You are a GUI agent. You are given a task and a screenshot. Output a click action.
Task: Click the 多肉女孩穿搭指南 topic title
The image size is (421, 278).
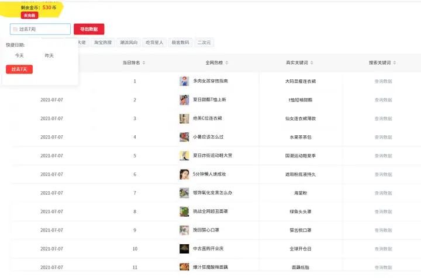pos(210,81)
